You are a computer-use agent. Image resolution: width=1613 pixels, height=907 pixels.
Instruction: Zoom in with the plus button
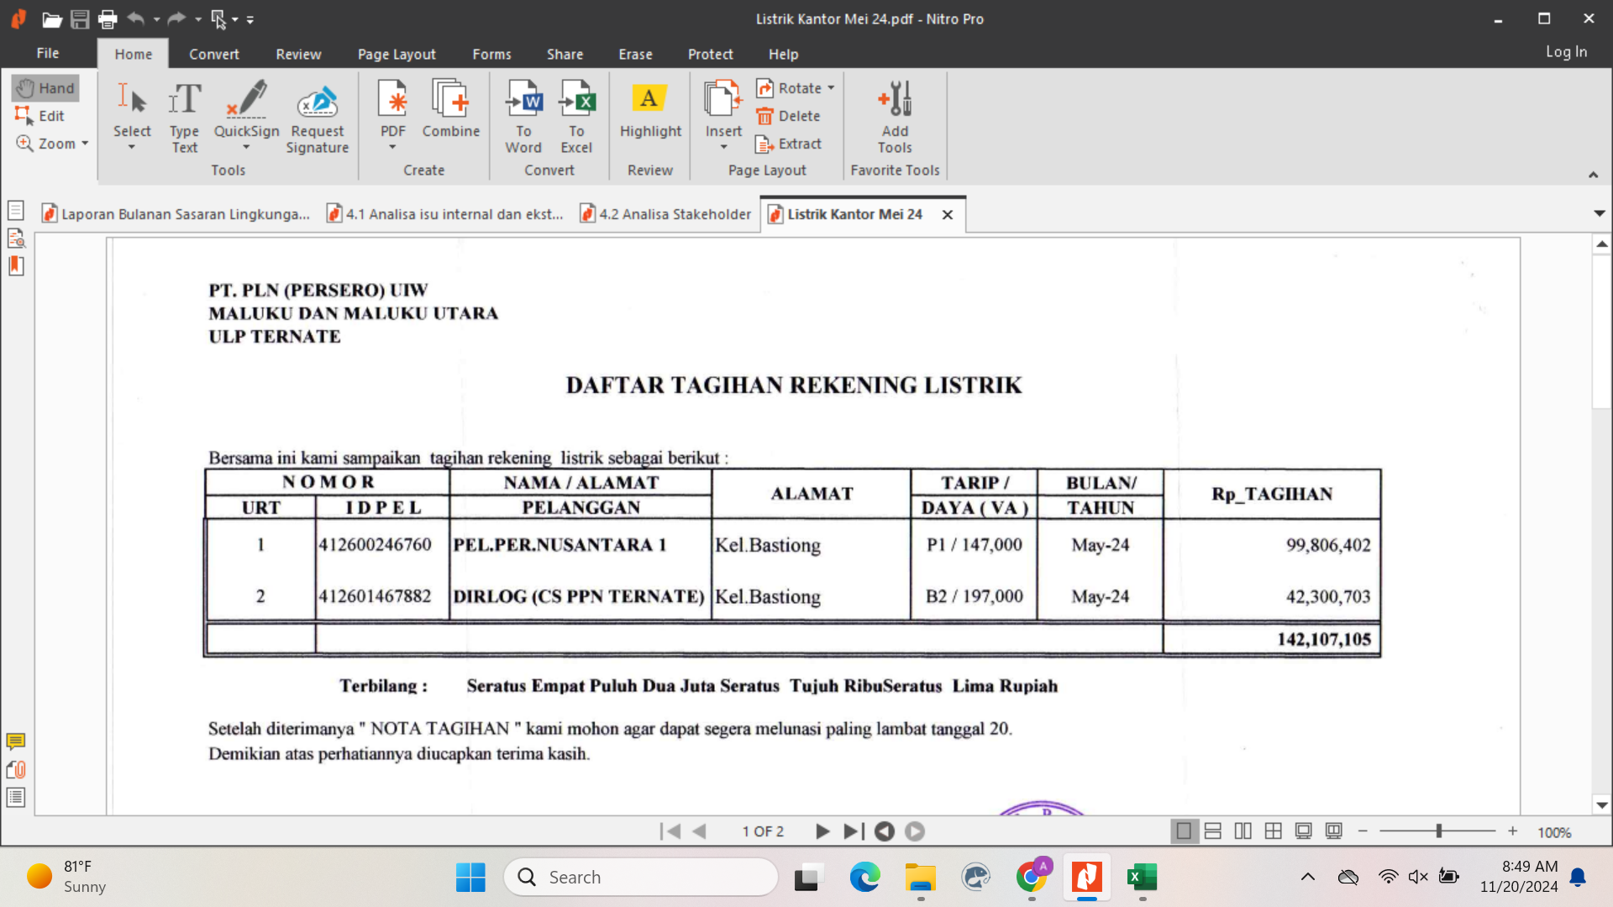1512,831
